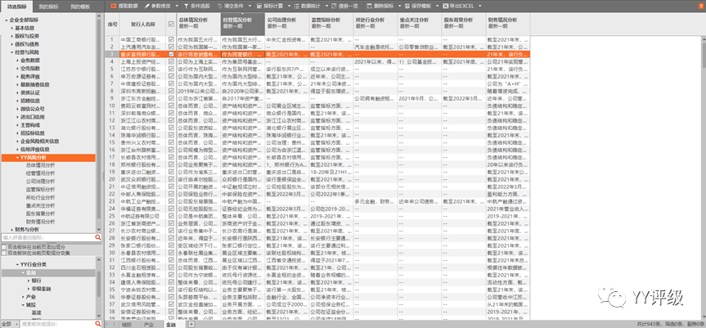This screenshot has width=706, height=328.
Task: Click the 指标计算 calculator icon
Action: [x=259, y=7]
